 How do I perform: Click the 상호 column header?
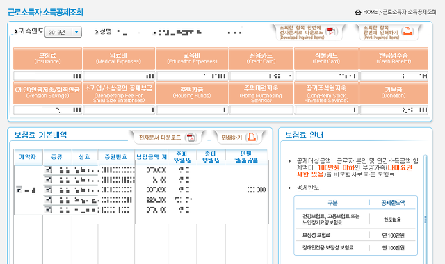tap(84, 157)
